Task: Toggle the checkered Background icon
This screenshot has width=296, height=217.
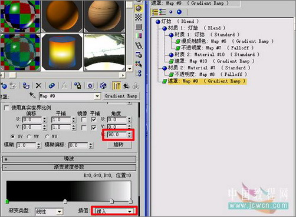Action: coord(139,17)
